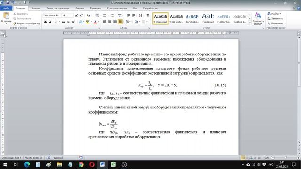Screen dimensions: 301x169
Task: Switch to Page Layout (Разметка страницы) tab
Action: tap(58, 8)
